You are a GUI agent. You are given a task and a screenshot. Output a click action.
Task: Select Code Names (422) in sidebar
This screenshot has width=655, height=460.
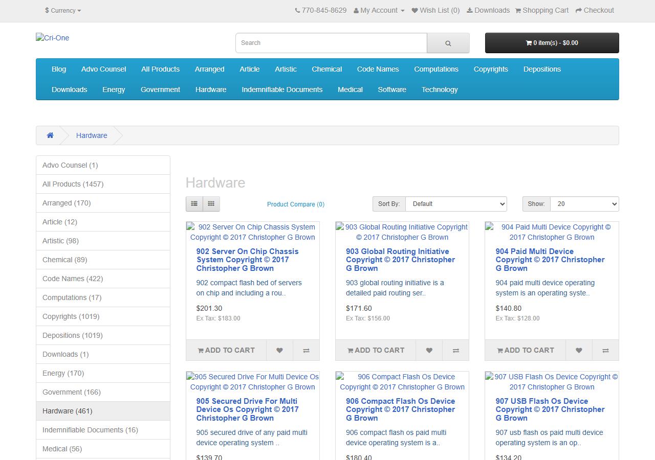click(103, 279)
